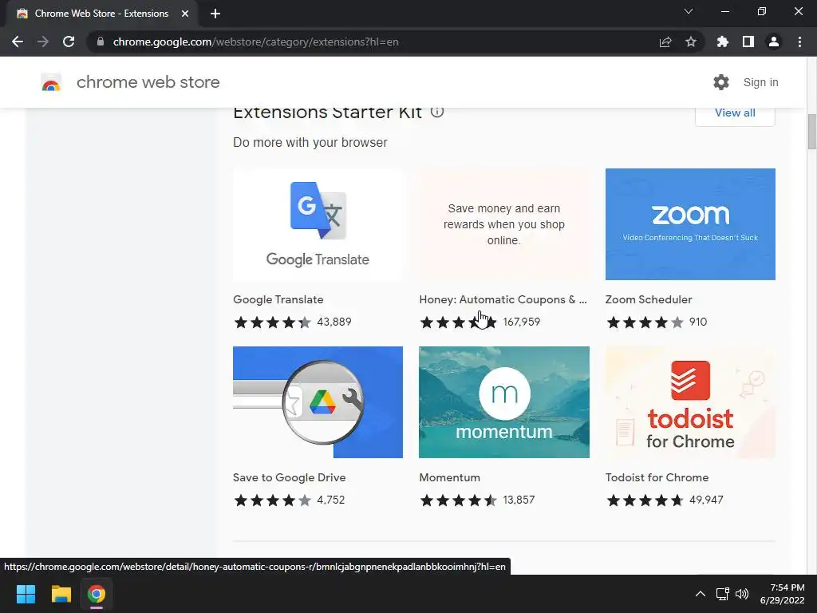Share this page icon in address bar
817x613 pixels.
click(665, 42)
